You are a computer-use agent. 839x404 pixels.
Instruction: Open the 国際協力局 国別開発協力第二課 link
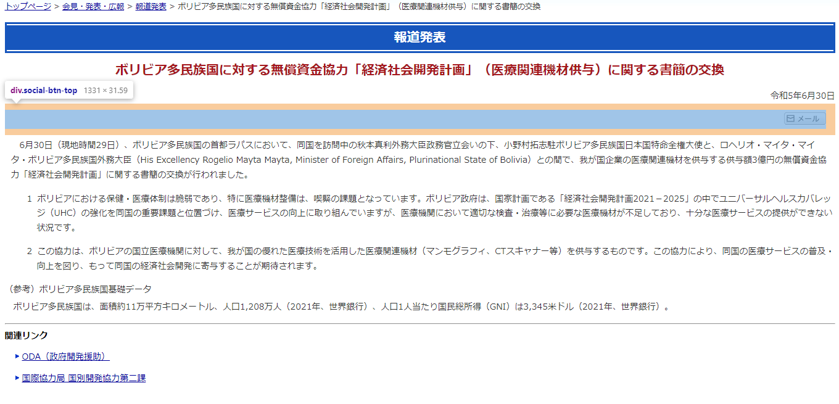point(83,377)
